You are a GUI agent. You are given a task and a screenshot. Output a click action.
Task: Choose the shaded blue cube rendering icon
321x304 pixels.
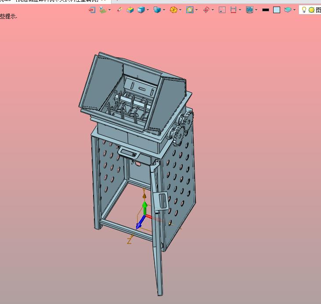point(141,10)
